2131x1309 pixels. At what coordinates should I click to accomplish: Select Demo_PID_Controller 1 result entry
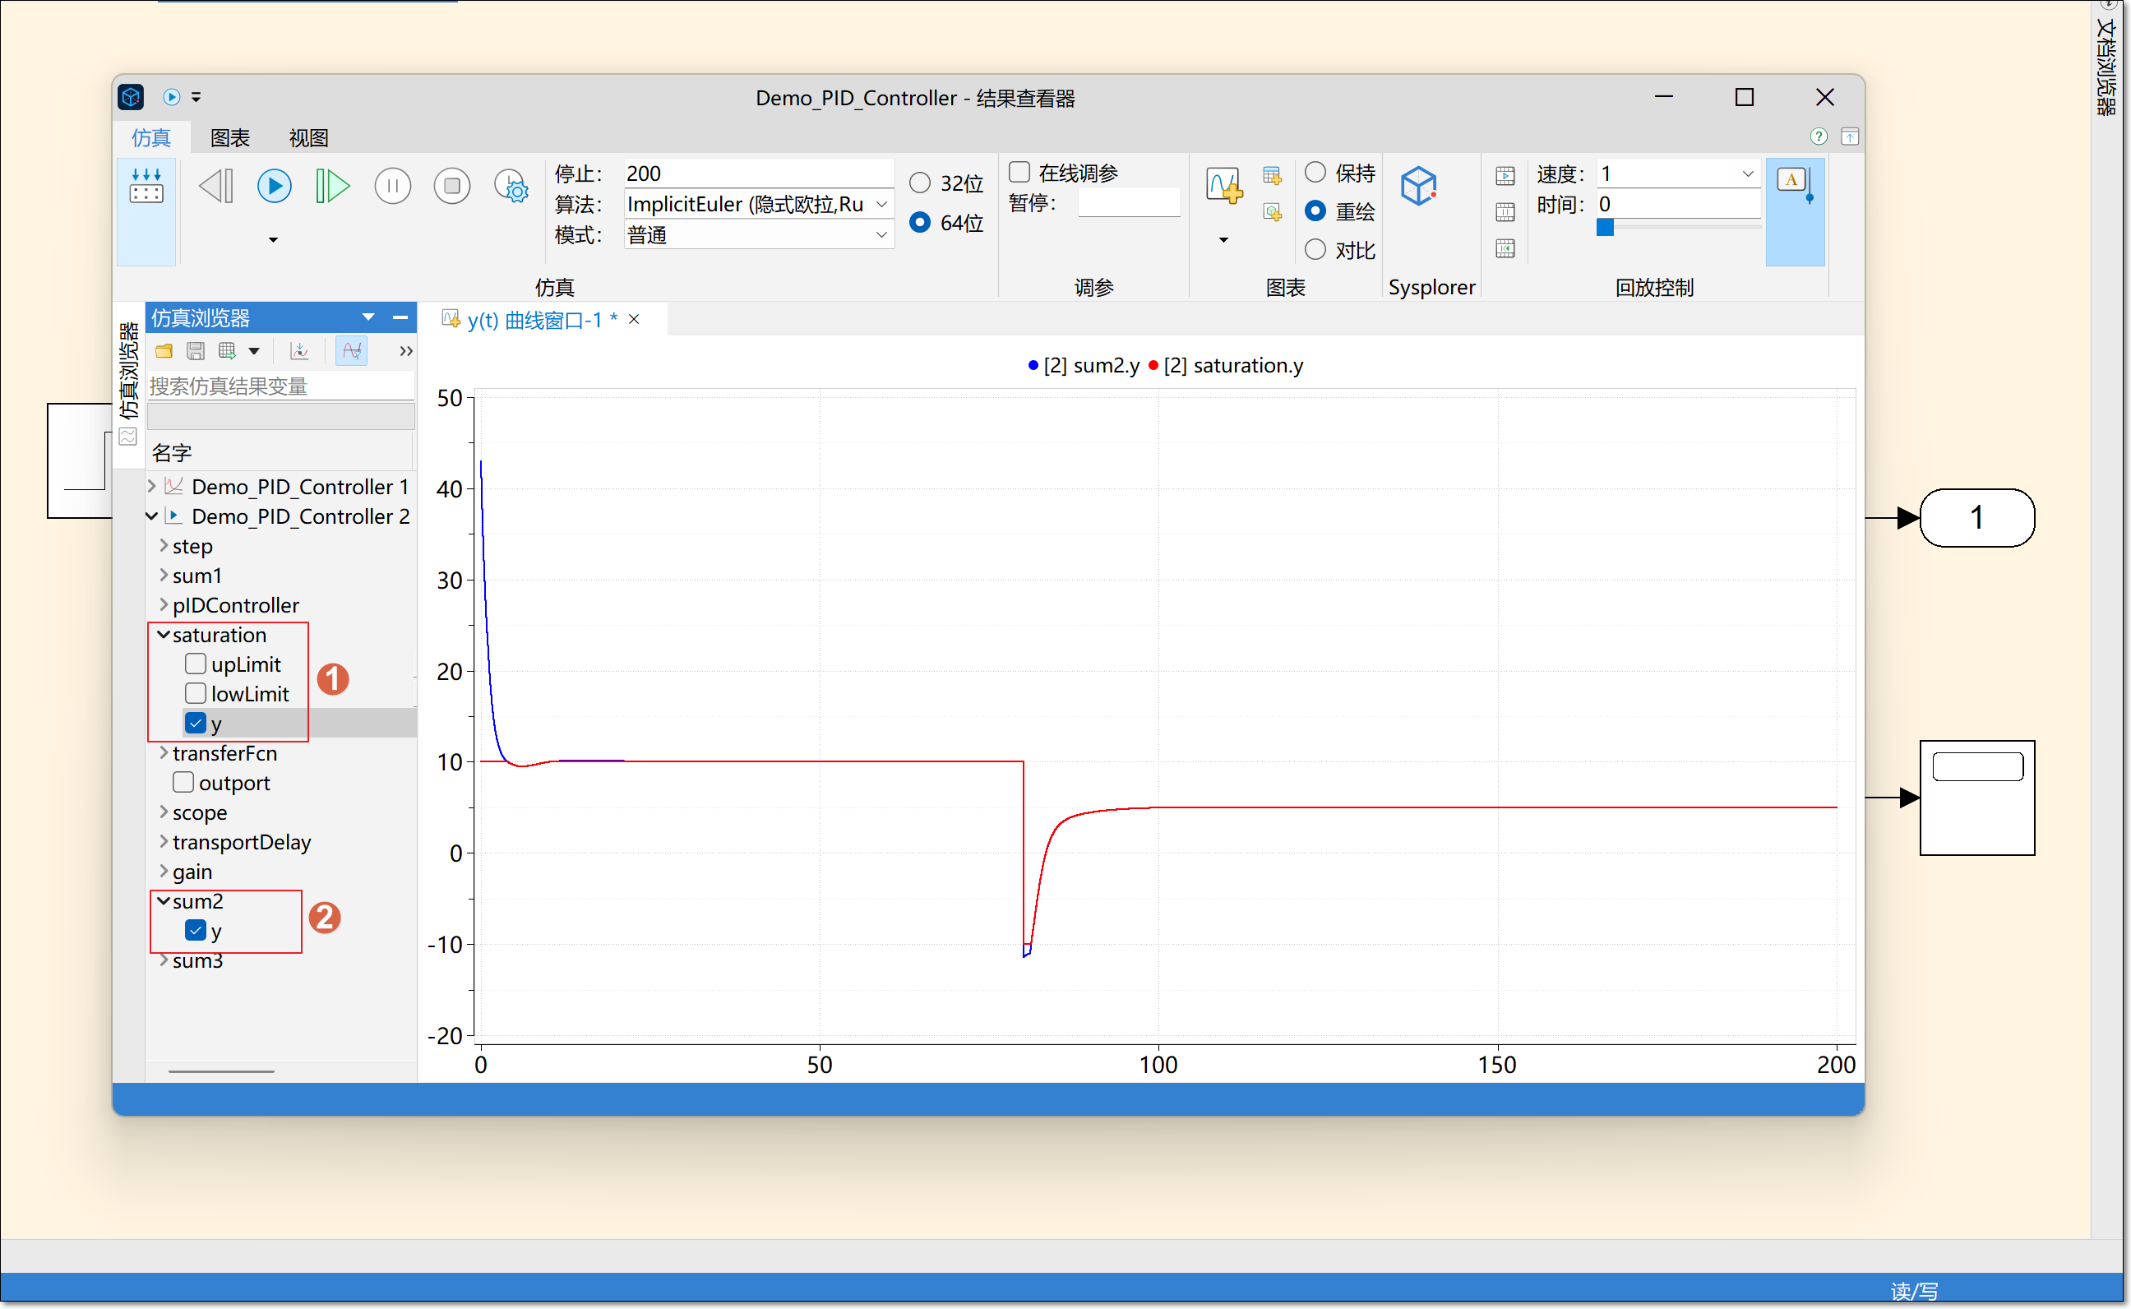pos(298,487)
